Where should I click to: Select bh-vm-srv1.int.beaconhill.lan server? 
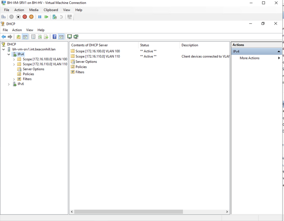pos(34,49)
